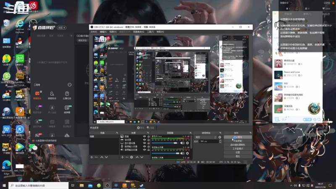The width and height of the screenshot is (336, 189).
Task: Lock the audio output capture source row
Action: pyautogui.click(x=148, y=150)
